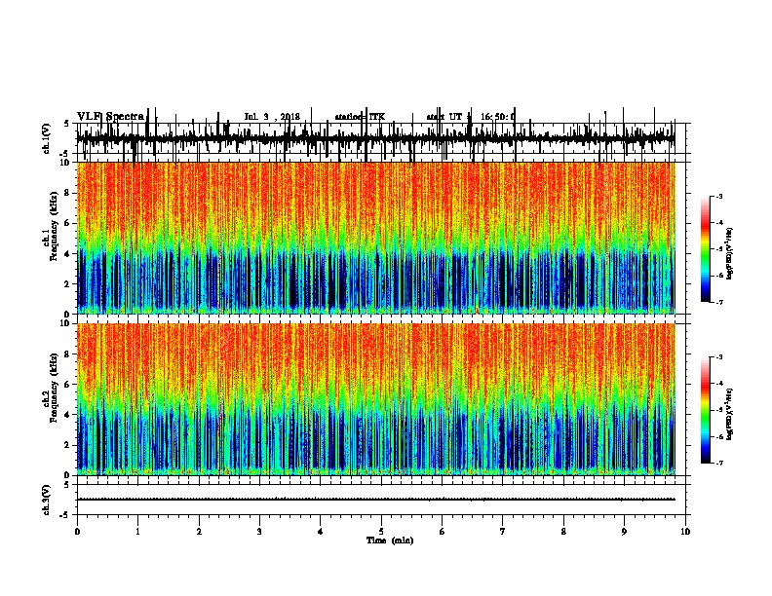The width and height of the screenshot is (772, 596).
Task: Click time axis tick label "6"
Action: [443, 532]
